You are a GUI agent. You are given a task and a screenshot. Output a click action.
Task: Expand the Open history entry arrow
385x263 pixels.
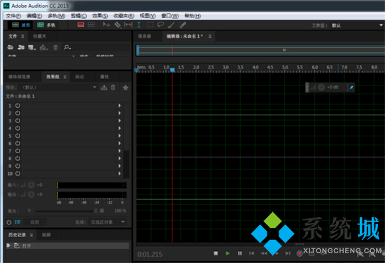[x=8, y=246]
